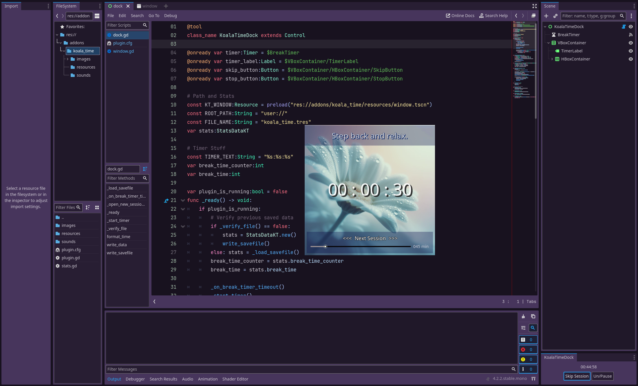Viewport: 638px width, 386px height.
Task: Collapse the _ready function at line 21
Action: [183, 200]
